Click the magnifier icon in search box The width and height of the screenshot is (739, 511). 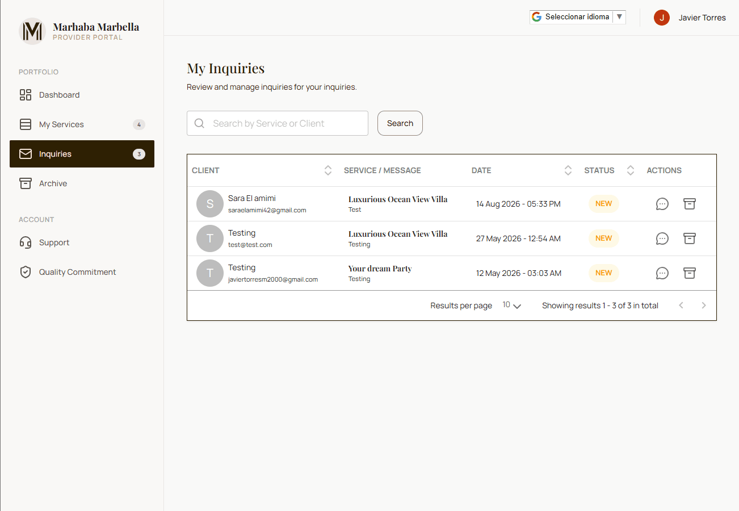click(x=199, y=123)
